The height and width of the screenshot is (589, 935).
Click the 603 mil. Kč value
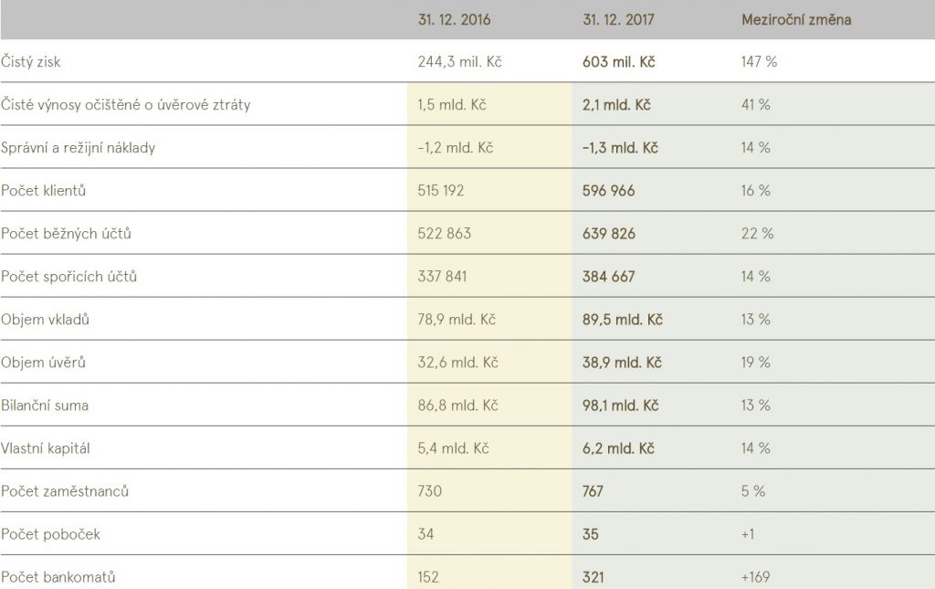click(x=618, y=62)
